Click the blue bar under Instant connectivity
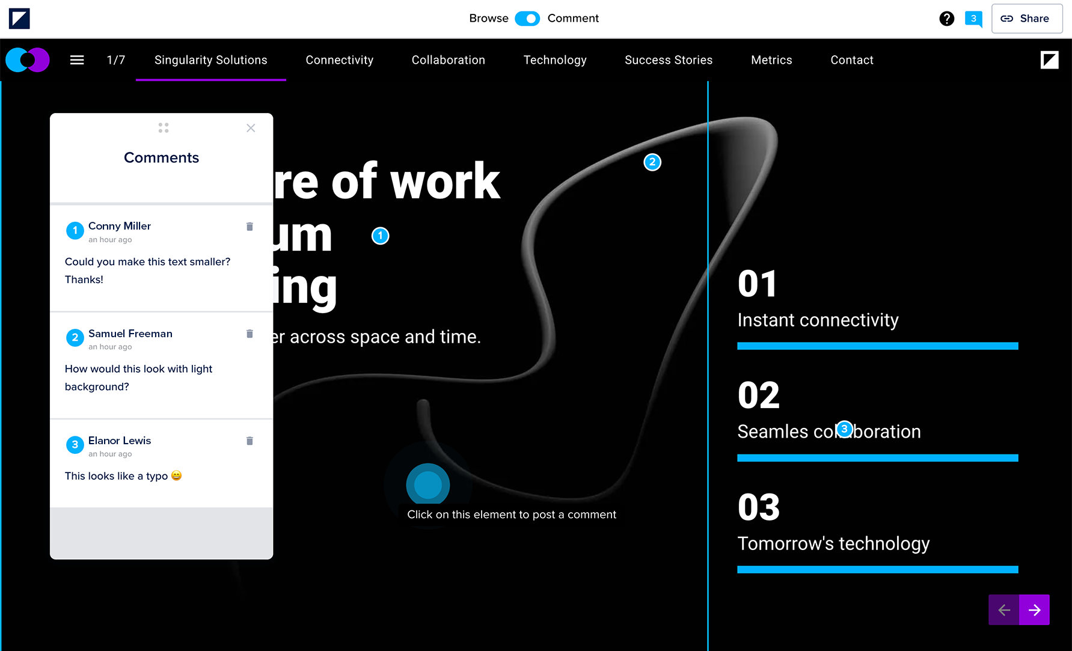 [x=877, y=346]
